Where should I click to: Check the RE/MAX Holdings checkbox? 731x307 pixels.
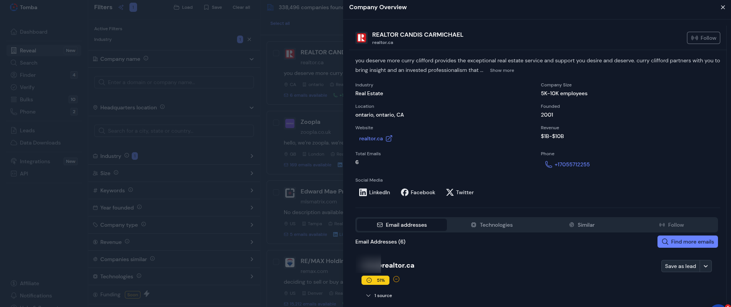pos(276,262)
